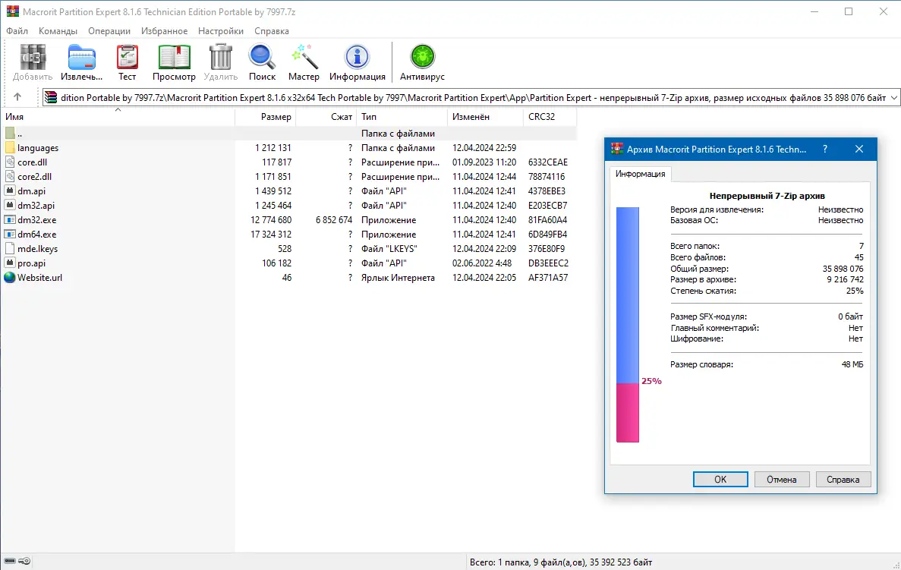This screenshot has height=570, width=901.
Task: Sort by the Изменён column header
Action: (x=486, y=117)
